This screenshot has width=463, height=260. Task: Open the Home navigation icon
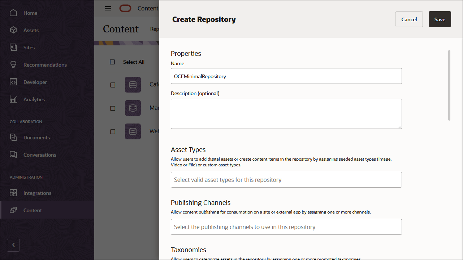point(13,13)
